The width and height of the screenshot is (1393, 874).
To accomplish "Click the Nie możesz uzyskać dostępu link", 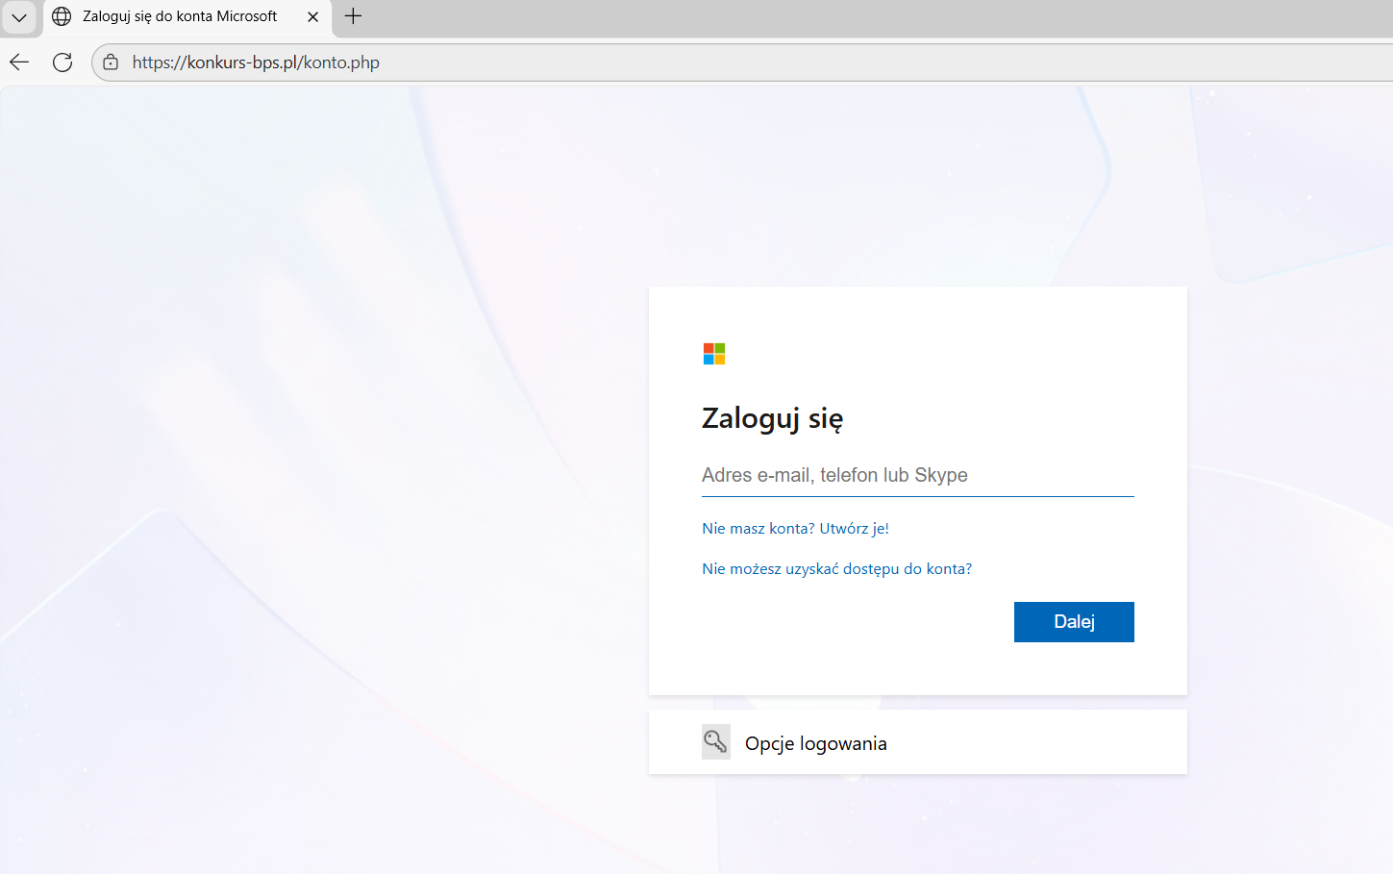I will [835, 568].
